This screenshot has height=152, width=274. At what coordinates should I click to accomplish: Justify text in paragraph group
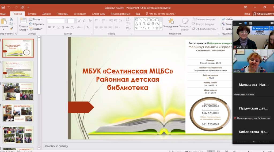tap(110, 27)
